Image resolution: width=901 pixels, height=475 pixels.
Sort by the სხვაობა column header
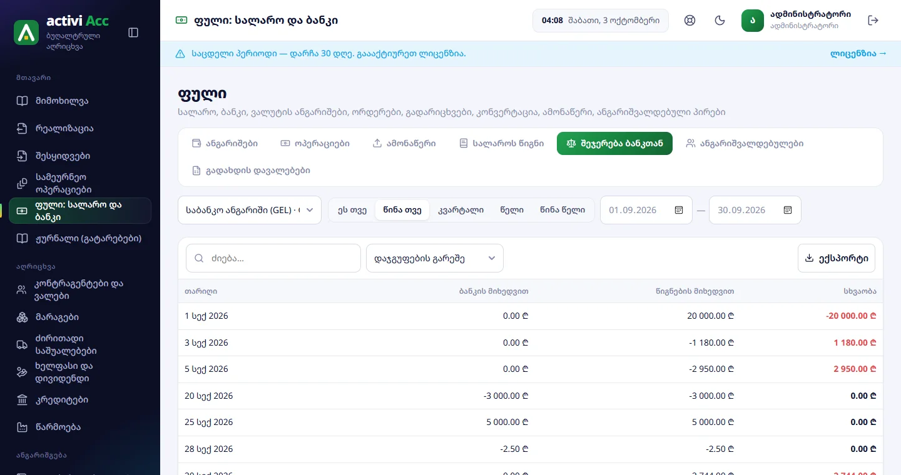(860, 291)
